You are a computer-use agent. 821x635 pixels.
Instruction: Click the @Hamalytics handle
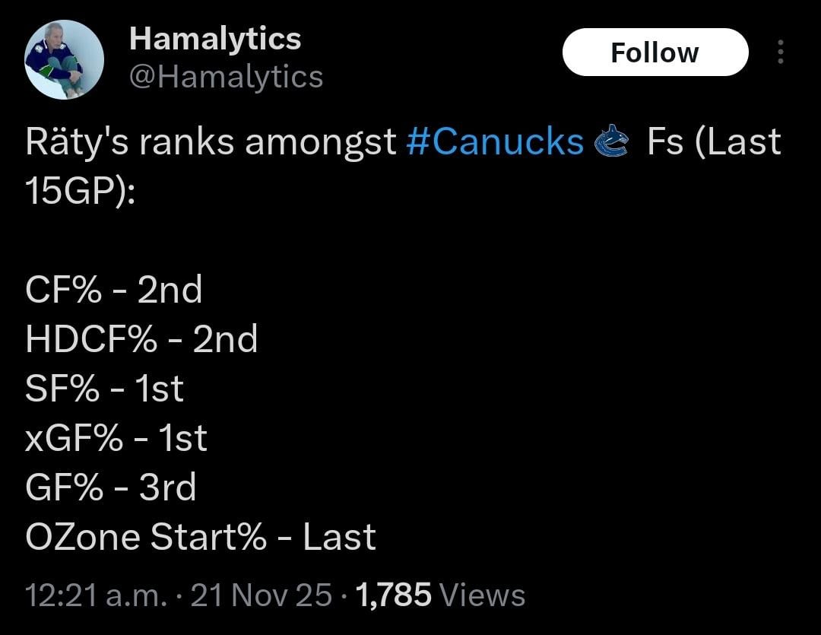tap(225, 76)
